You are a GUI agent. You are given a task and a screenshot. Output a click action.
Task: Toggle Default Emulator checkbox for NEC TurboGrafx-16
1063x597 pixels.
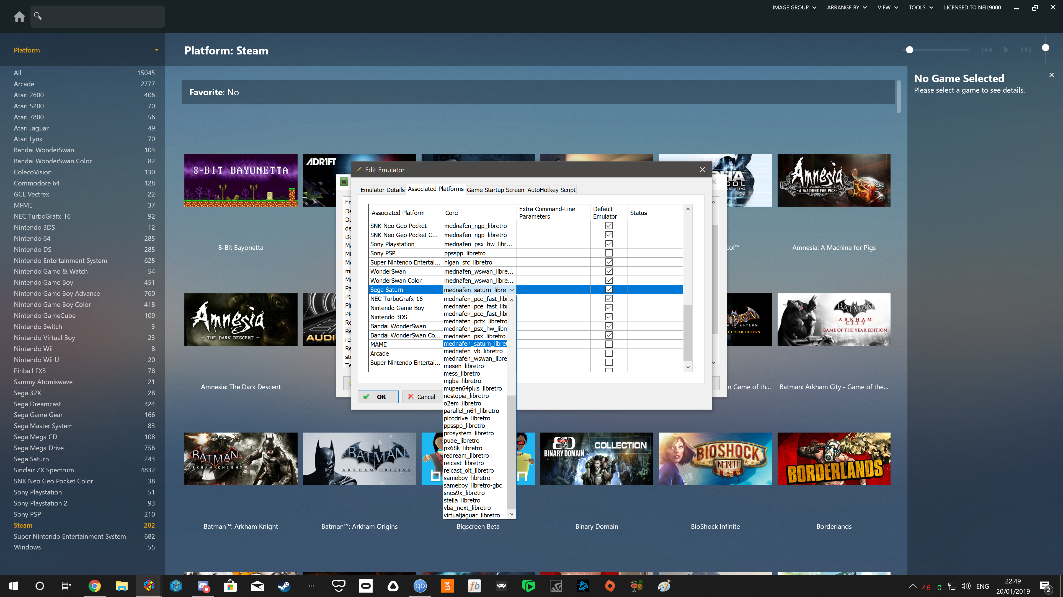pos(609,299)
